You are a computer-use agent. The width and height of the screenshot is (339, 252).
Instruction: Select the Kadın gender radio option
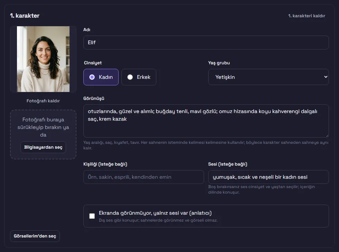pyautogui.click(x=101, y=77)
